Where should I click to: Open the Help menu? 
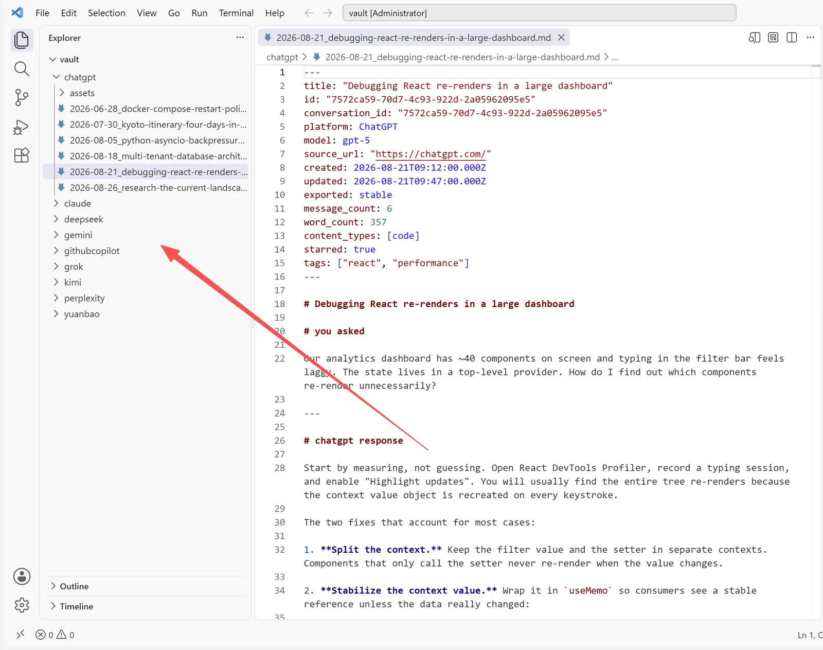pos(275,13)
